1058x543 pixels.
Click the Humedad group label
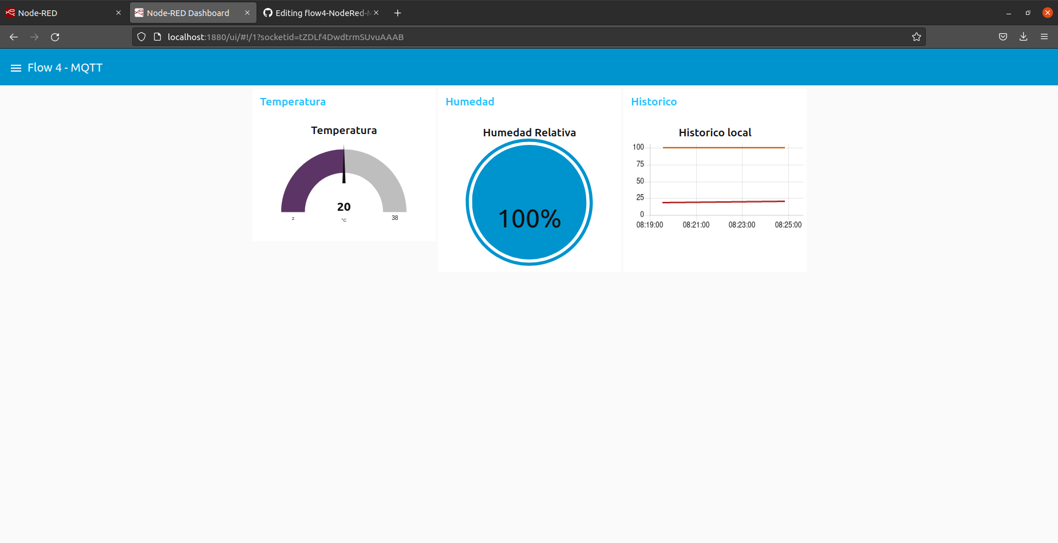pos(469,101)
